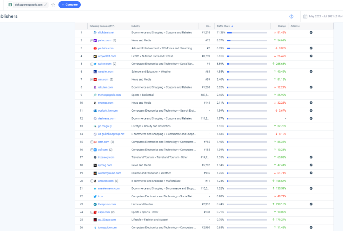This screenshot has height=231, width=343.
Task: Click the AdSense column header
Action: (295, 26)
